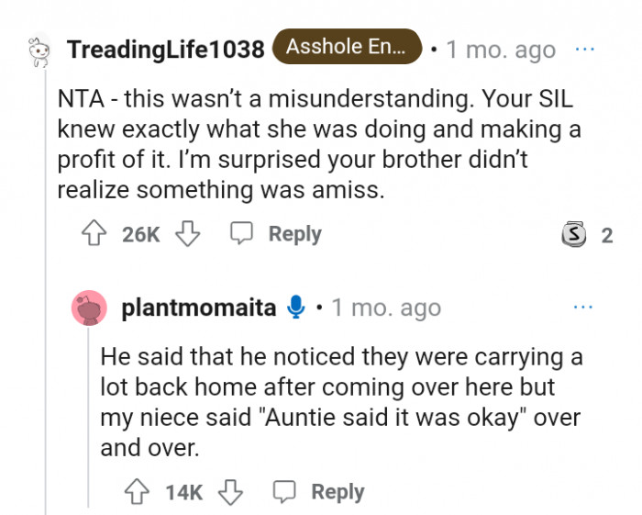Upvote TreadingLife1038's comment

tap(94, 234)
